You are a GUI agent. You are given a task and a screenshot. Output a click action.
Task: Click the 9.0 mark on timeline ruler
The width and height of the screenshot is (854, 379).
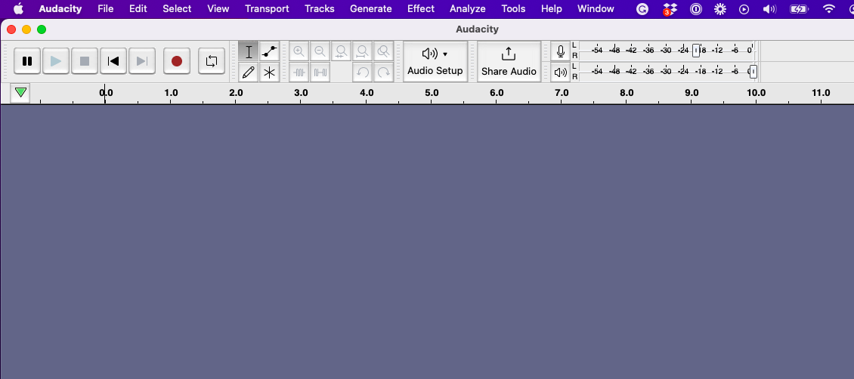pos(692,93)
